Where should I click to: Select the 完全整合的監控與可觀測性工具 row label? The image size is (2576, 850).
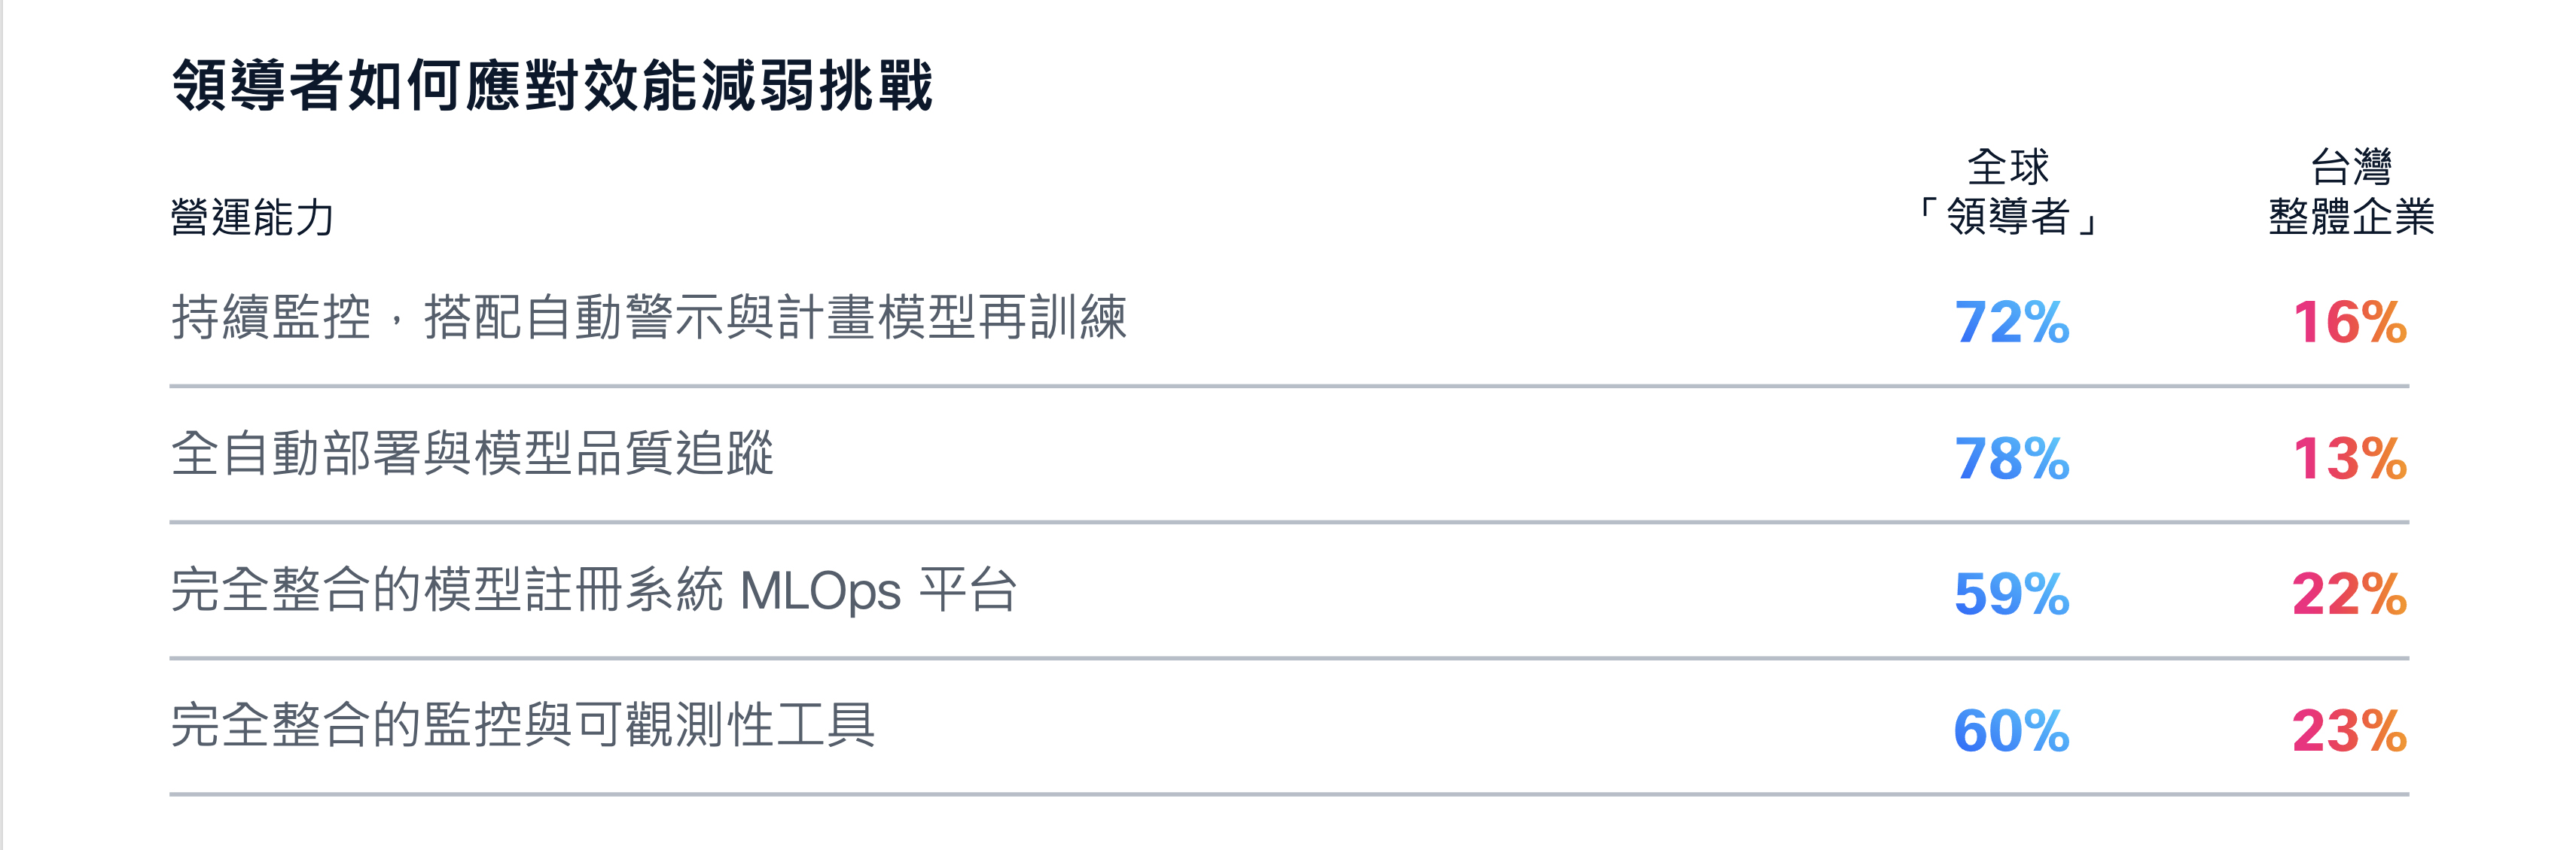pyautogui.click(x=522, y=725)
